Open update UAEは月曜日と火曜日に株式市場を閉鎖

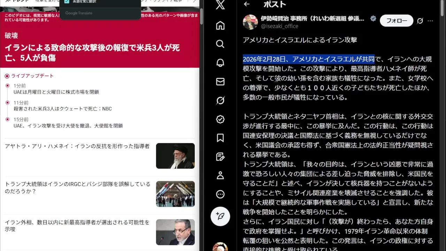[56, 92]
